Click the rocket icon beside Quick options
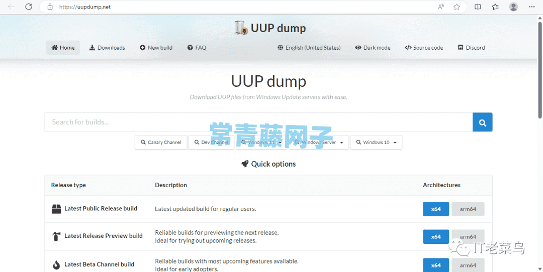The width and height of the screenshot is (543, 272). tap(245, 164)
